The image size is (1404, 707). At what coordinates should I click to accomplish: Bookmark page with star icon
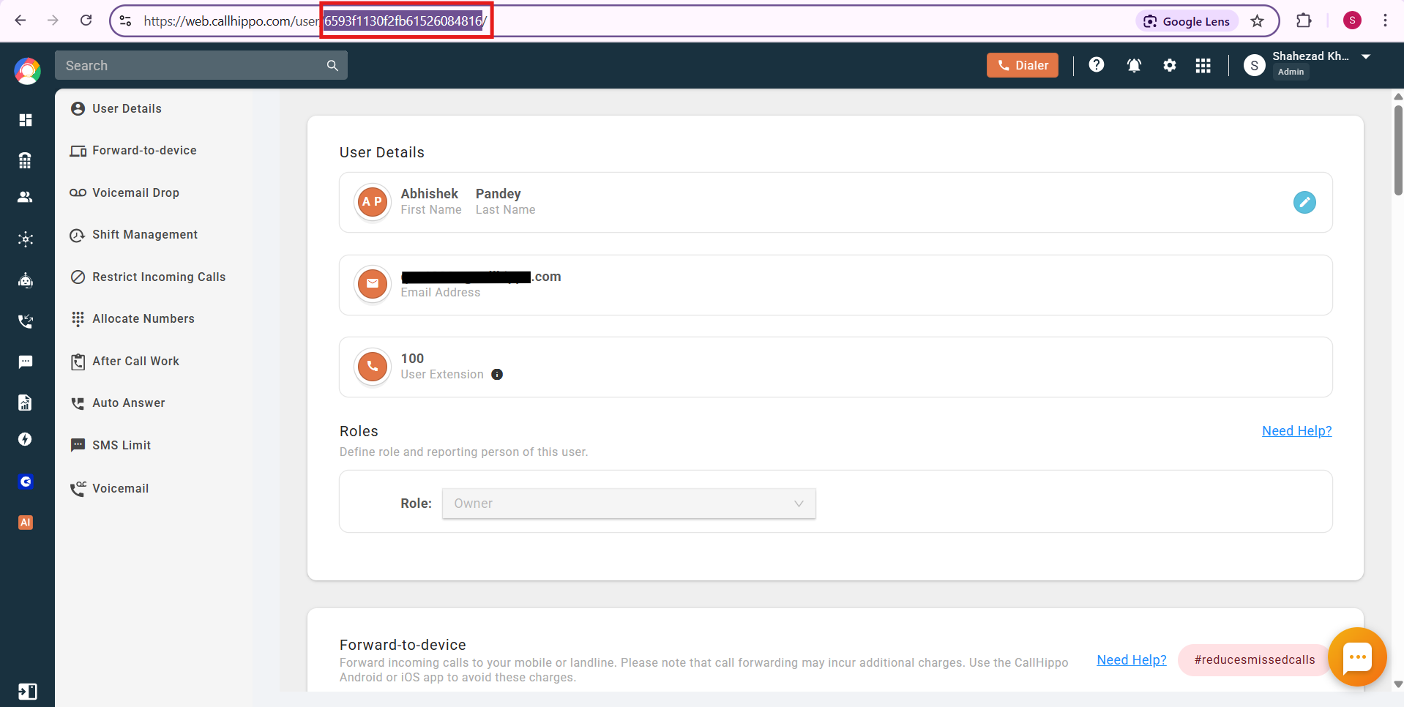coord(1257,21)
